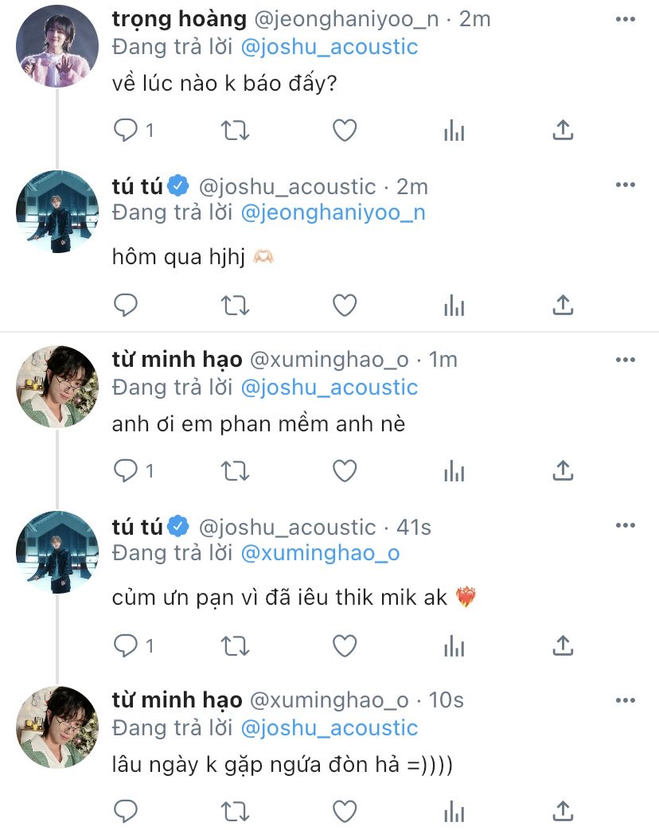
Task: Open @xuminghao_o mention in tú tú's reply
Action: click(319, 553)
